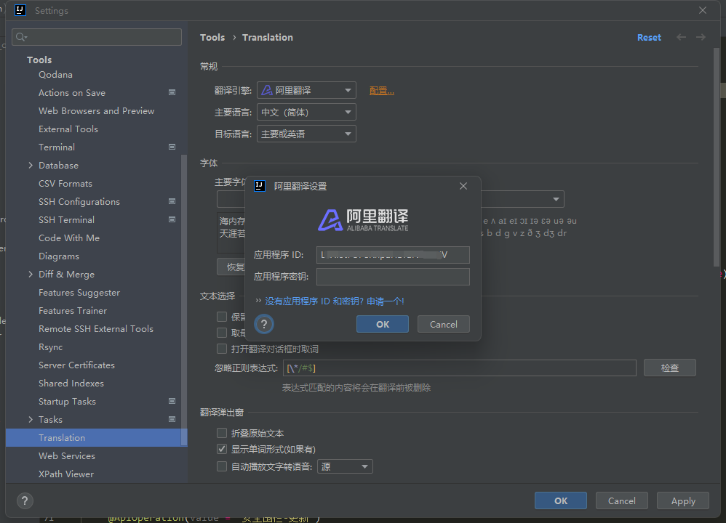Viewport: 726px width, 523px height.
Task: Open Actions on Save settings
Action: (72, 92)
